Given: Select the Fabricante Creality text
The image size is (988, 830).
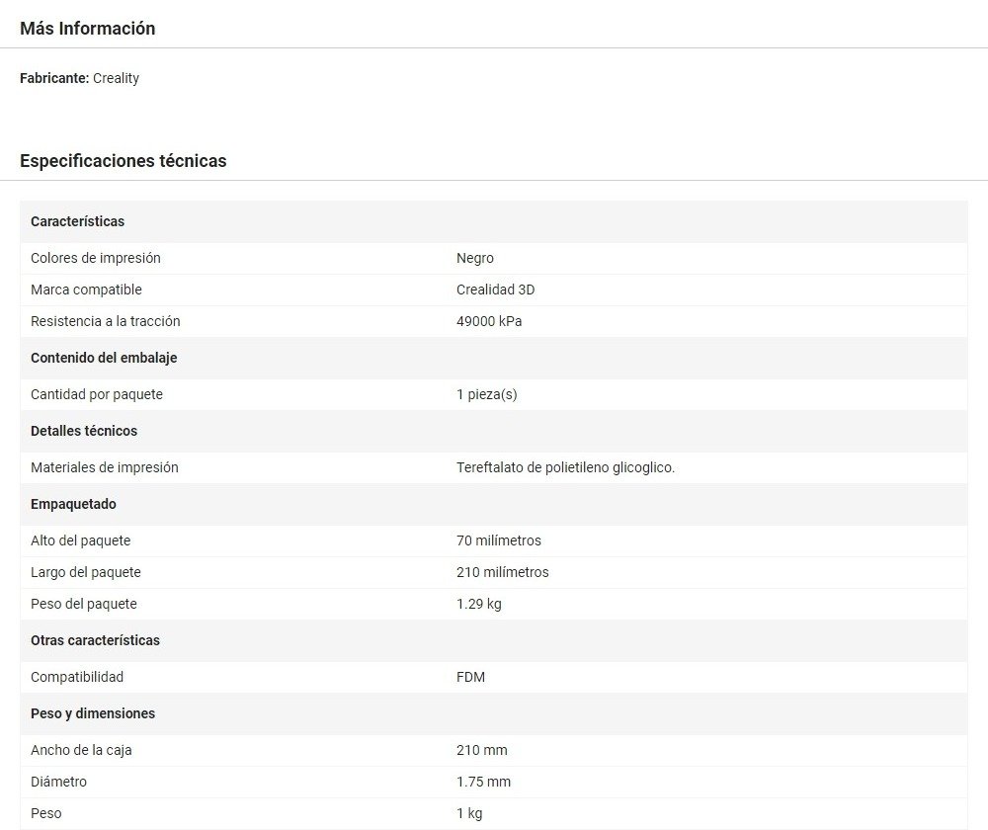Looking at the screenshot, I should [79, 78].
